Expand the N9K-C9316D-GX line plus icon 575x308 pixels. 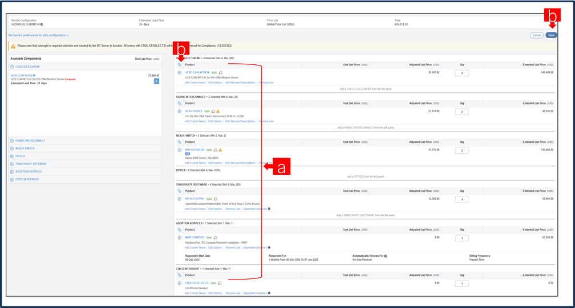coord(179,150)
